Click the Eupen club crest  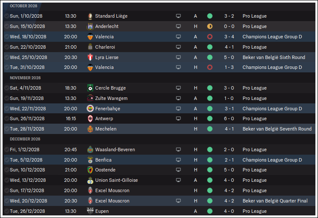90,211
